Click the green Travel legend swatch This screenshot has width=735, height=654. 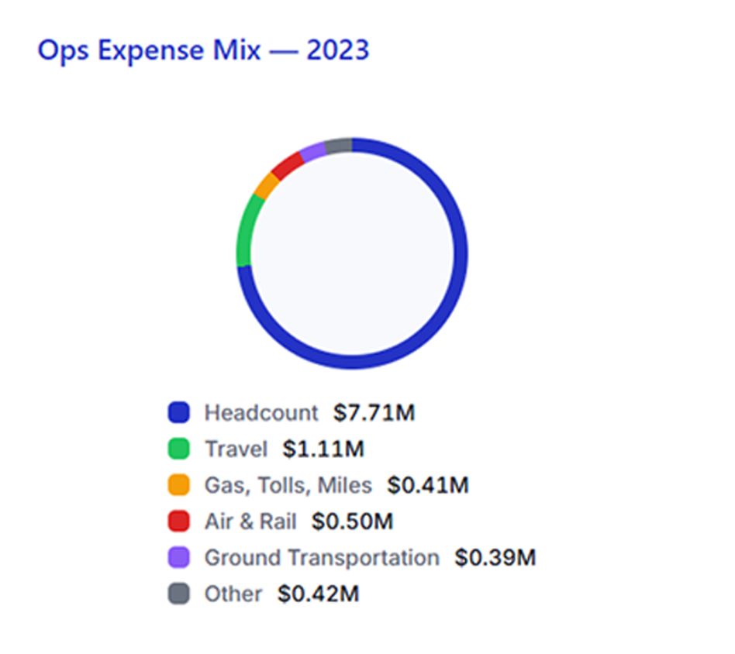(x=178, y=449)
